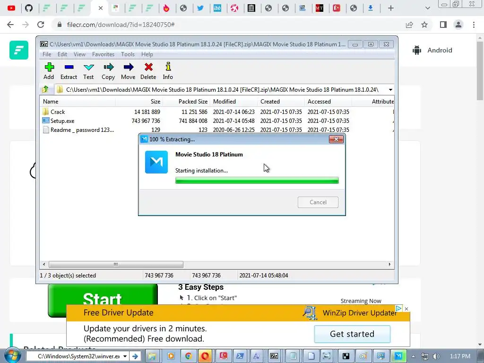The width and height of the screenshot is (484, 363).
Task: Click the Info toolbar icon in 7-Zip
Action: coord(168,71)
